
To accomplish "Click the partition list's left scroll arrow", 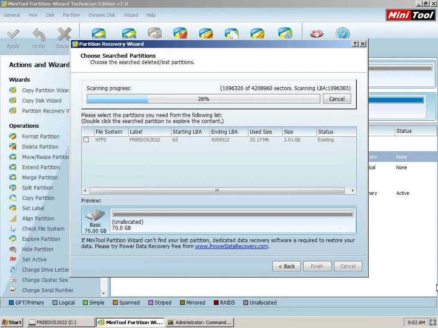I will [x=85, y=190].
